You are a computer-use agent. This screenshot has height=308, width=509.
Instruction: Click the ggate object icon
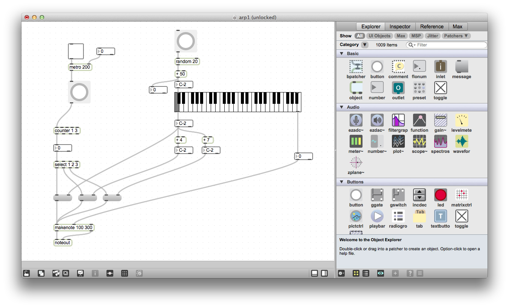pos(377,195)
